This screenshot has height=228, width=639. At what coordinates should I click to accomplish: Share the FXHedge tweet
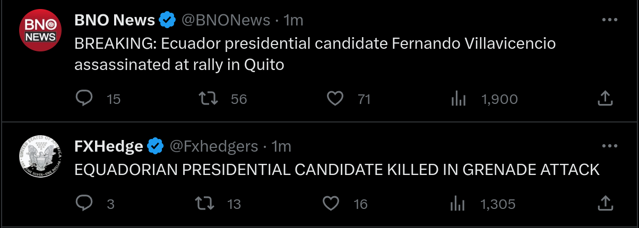pyautogui.click(x=606, y=204)
